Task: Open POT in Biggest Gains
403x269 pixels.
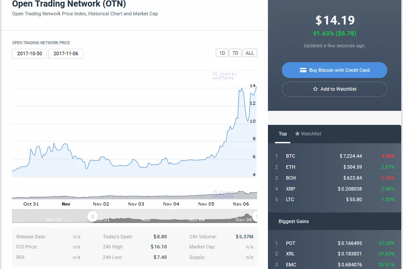Action: (335, 243)
